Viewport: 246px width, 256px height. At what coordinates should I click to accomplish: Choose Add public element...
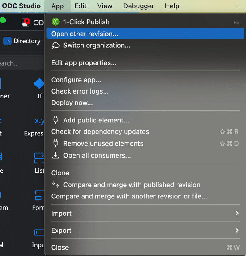[x=145, y=120]
